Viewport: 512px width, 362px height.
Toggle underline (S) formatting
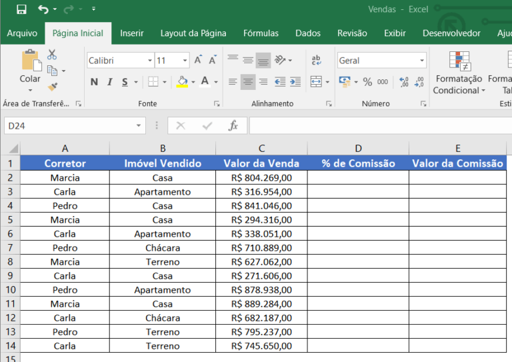click(x=125, y=82)
